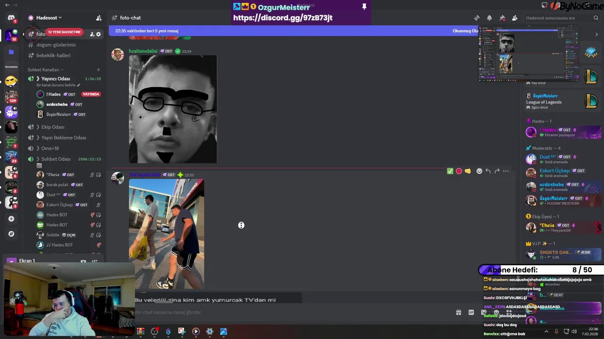The height and width of the screenshot is (339, 604).
Task: Add red circle reaction to message
Action: coord(459,171)
